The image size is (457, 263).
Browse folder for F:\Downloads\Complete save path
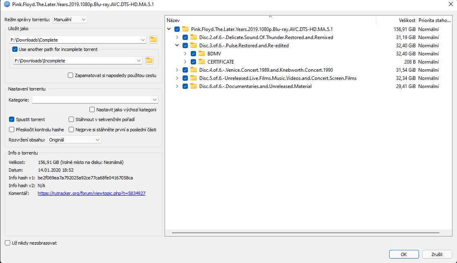(154, 40)
